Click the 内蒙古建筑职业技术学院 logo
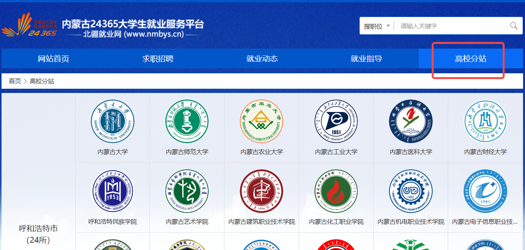 click(262, 191)
